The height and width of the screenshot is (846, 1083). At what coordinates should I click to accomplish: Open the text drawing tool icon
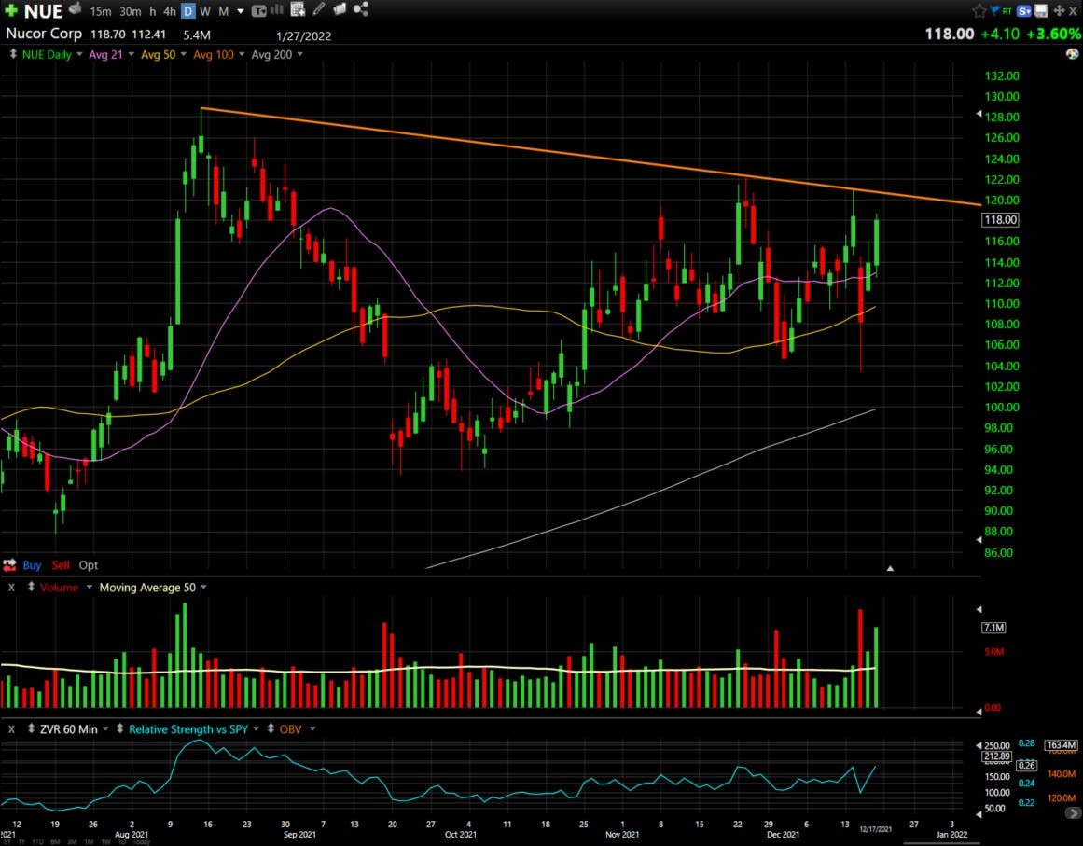(x=259, y=11)
